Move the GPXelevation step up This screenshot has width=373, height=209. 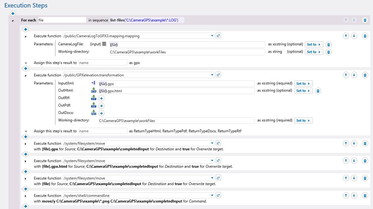tap(346, 75)
